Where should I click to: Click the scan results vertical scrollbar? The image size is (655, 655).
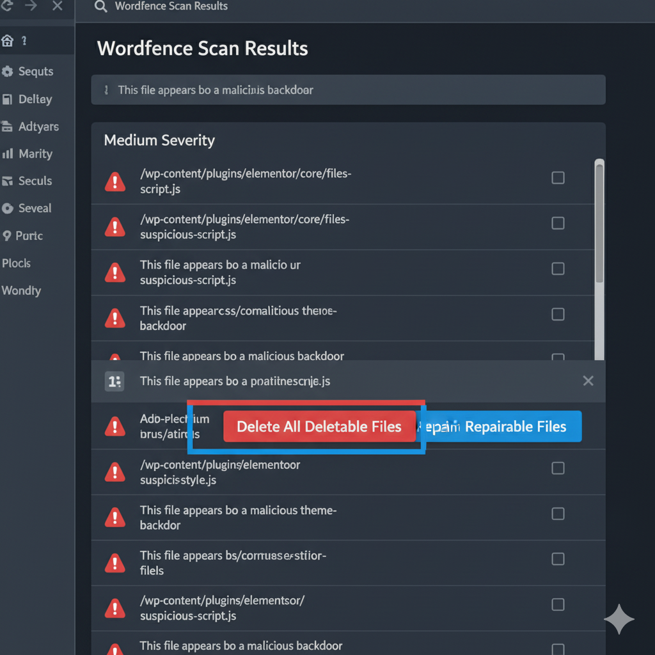(x=599, y=224)
